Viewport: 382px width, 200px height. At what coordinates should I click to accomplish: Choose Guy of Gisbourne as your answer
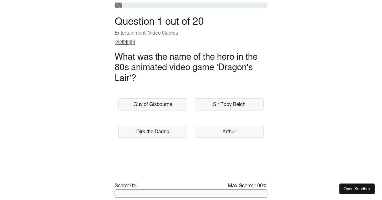(153, 104)
